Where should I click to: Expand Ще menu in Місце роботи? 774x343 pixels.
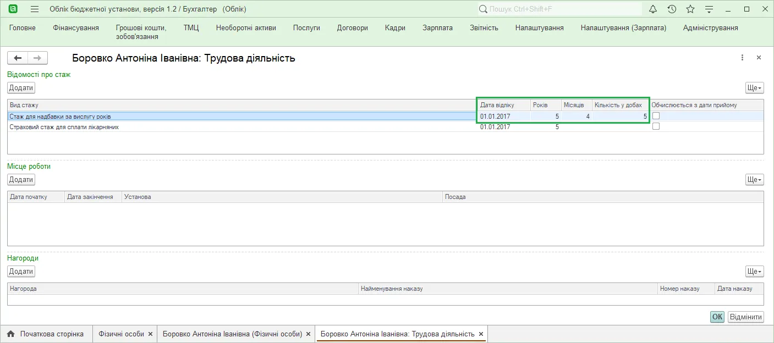754,180
